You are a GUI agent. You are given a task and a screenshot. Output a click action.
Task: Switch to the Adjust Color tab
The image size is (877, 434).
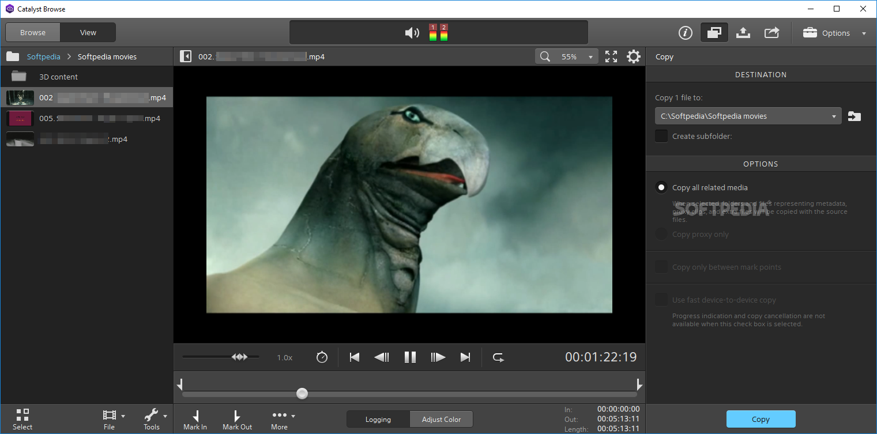441,420
